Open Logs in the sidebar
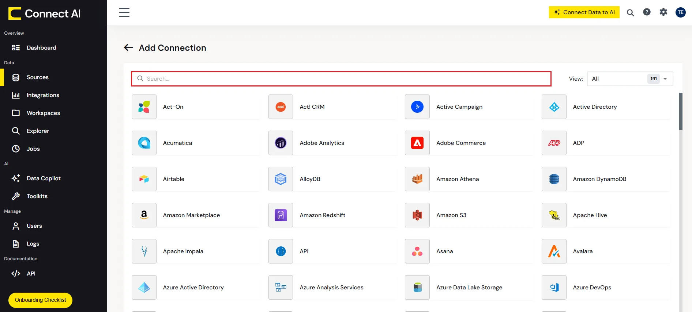Viewport: 692px width, 312px height. coord(53,244)
